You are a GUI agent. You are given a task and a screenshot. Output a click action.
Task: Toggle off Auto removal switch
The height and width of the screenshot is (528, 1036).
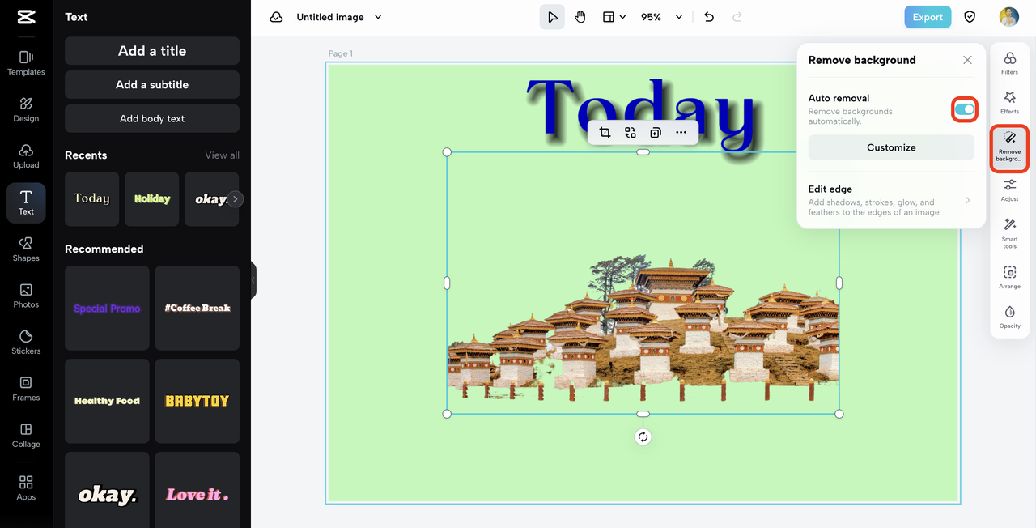pyautogui.click(x=965, y=109)
